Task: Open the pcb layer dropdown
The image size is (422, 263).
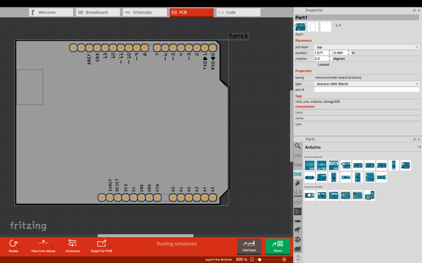Action: tap(366, 47)
